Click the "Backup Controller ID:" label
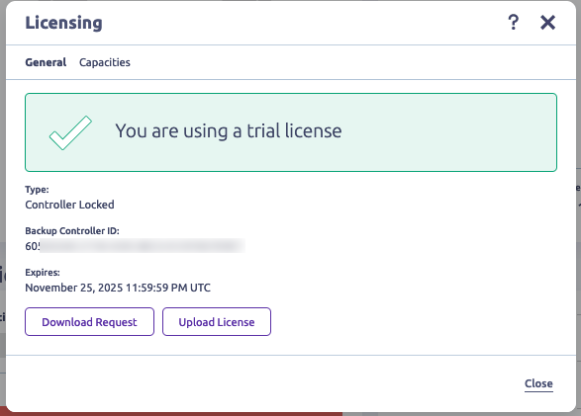 (x=72, y=231)
